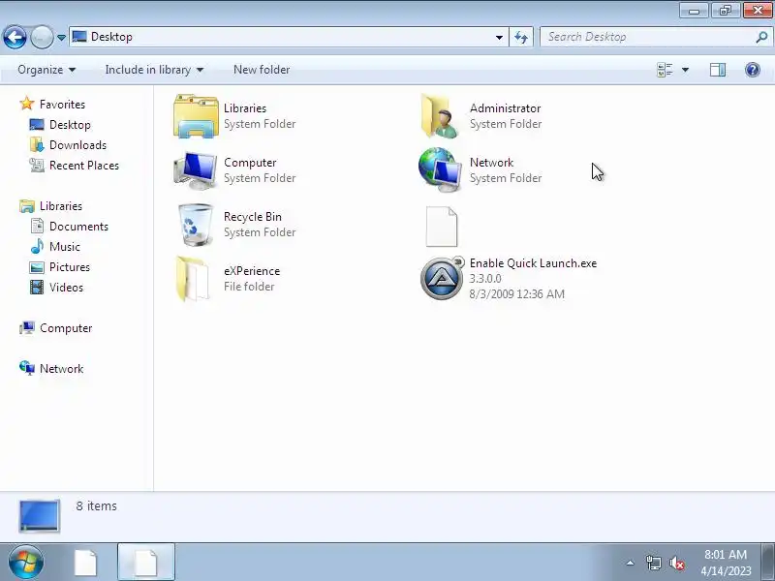Open the Organize dropdown menu
This screenshot has height=581, width=775.
(46, 70)
